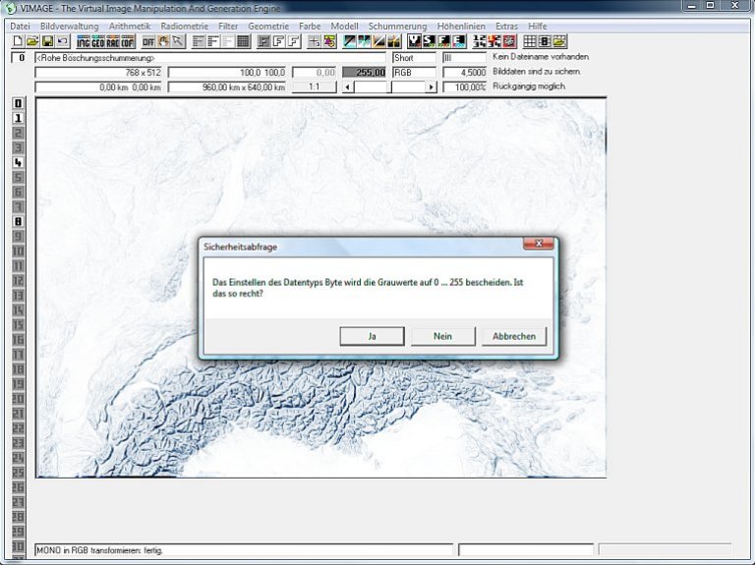Click the floppy disk save icon

[46, 41]
